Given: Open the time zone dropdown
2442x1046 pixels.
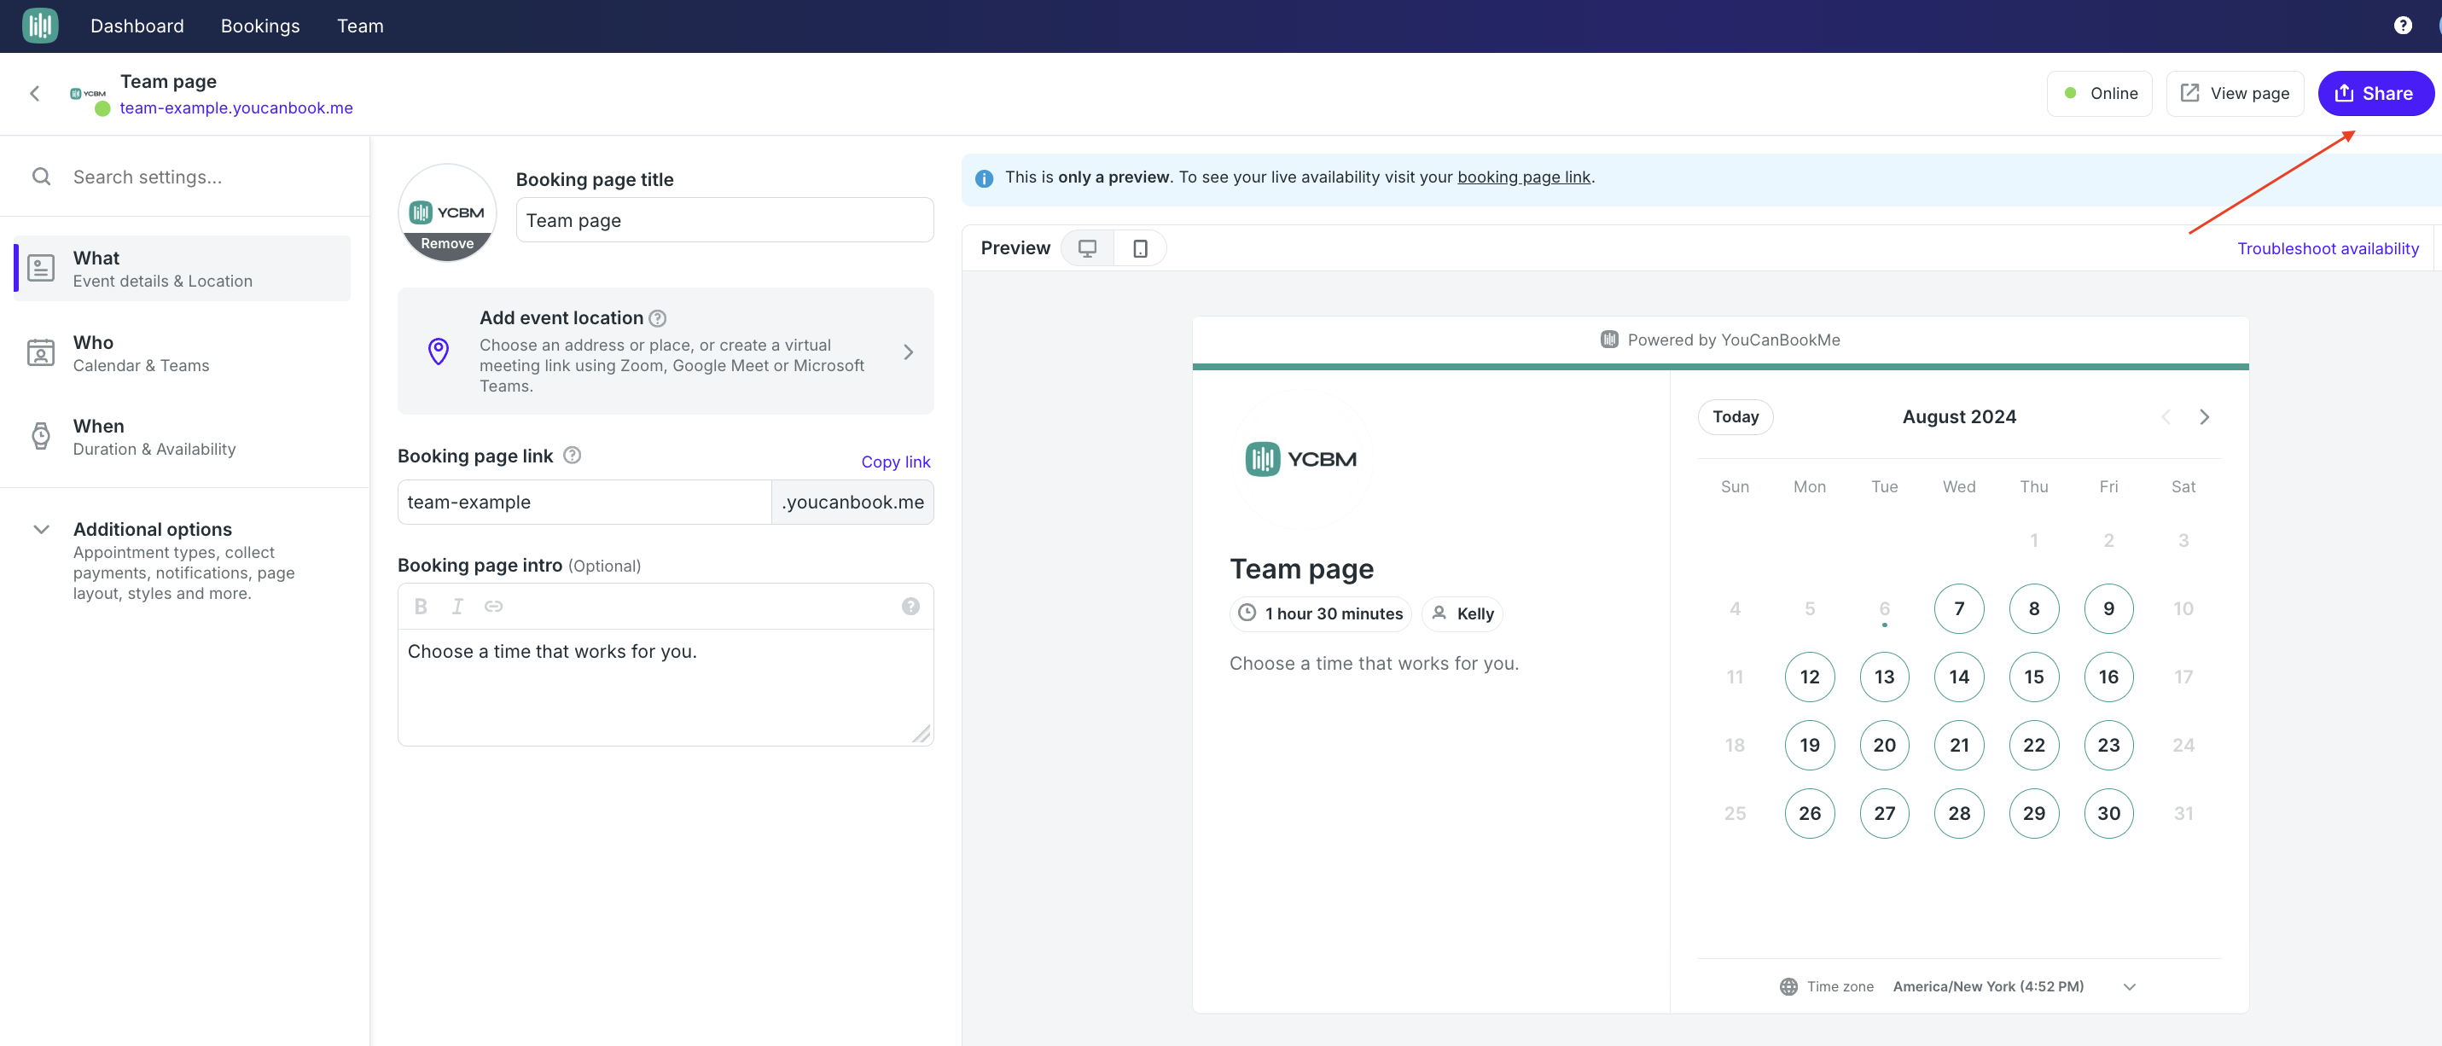Looking at the screenshot, I should click(x=2129, y=987).
